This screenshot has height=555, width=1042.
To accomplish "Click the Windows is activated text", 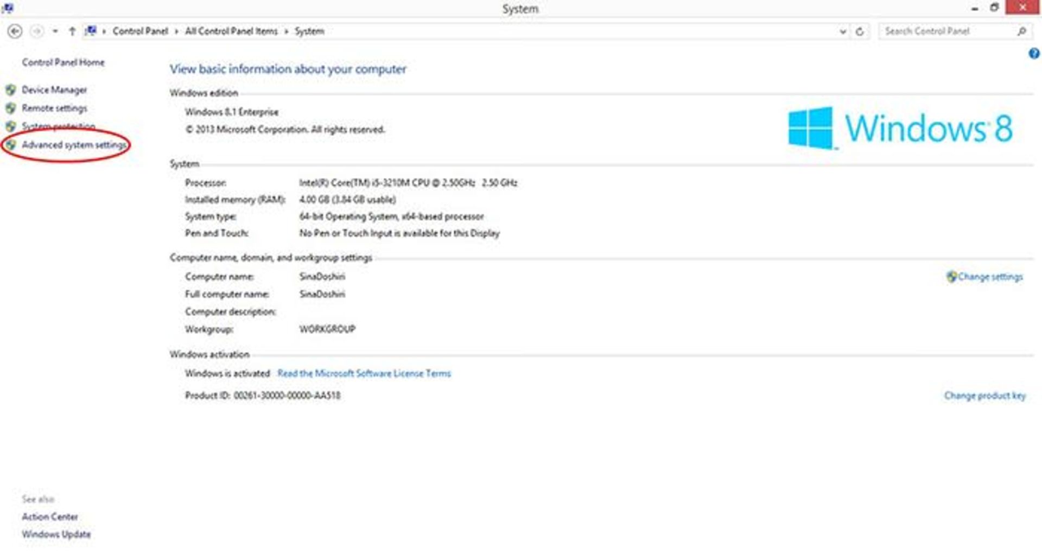I will pyautogui.click(x=227, y=373).
